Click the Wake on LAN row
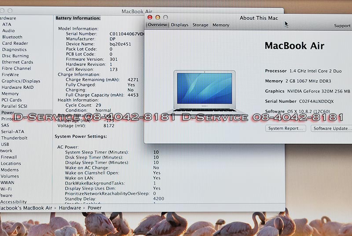Image resolution: width=352 pixels, height=236 pixels. 113,178
